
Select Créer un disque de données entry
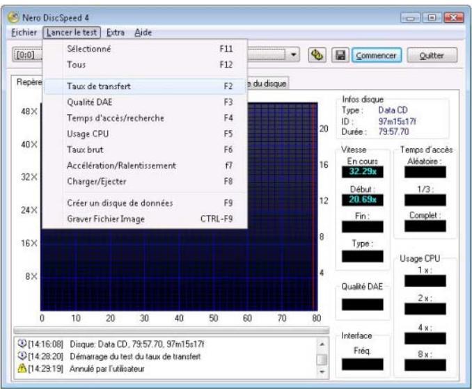tap(145, 203)
